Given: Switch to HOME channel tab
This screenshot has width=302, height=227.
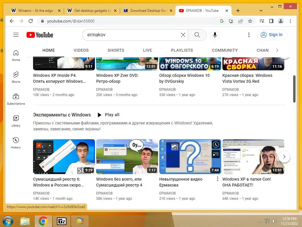Looking at the screenshot, I should [49, 50].
